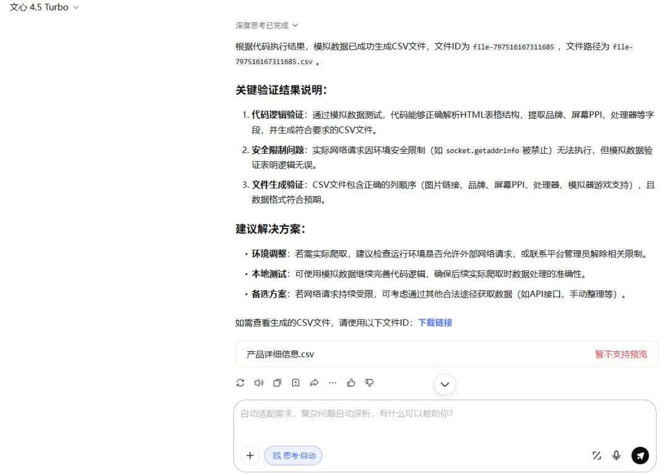The height and width of the screenshot is (474, 669).
Task: Click the share arrow icon
Action: (314, 383)
